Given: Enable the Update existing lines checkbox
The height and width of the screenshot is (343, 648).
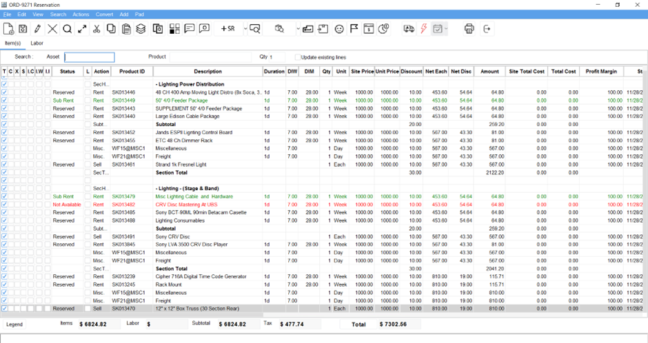Looking at the screenshot, I should (298, 57).
